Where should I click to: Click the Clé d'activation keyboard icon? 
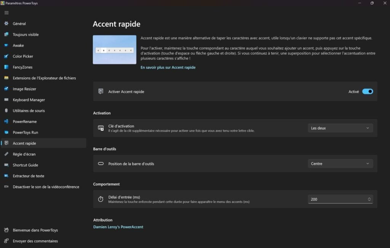point(101,128)
